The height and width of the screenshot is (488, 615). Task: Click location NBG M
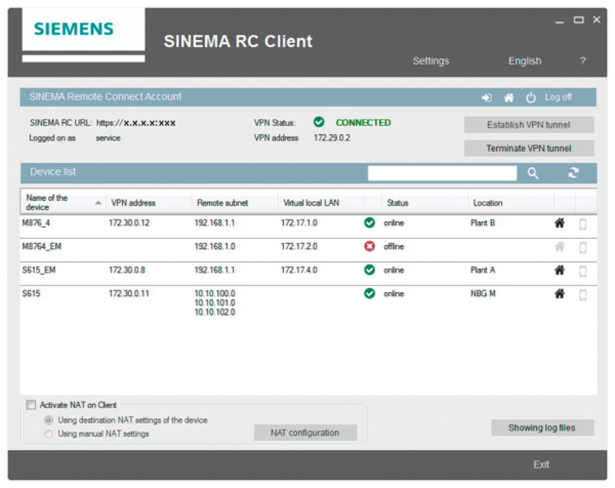(x=483, y=294)
